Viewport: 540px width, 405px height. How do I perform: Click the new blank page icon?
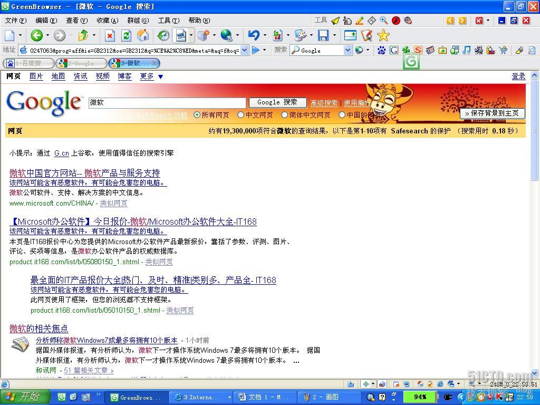coord(9,35)
